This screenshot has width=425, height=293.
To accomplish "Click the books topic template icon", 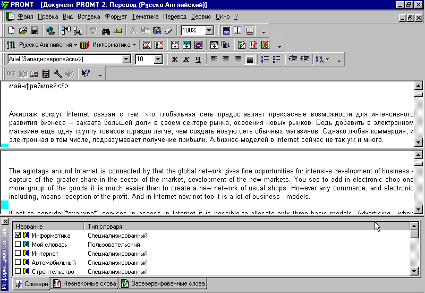I will [x=84, y=45].
